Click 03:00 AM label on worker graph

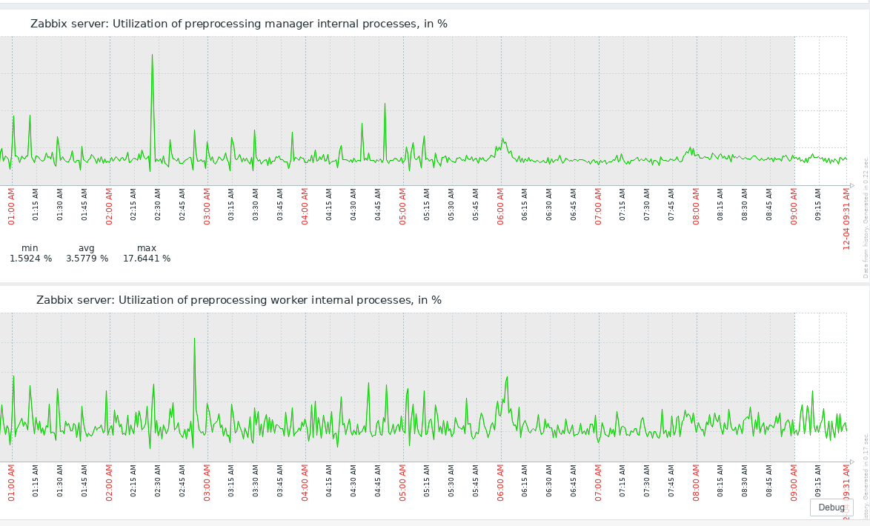coord(207,483)
